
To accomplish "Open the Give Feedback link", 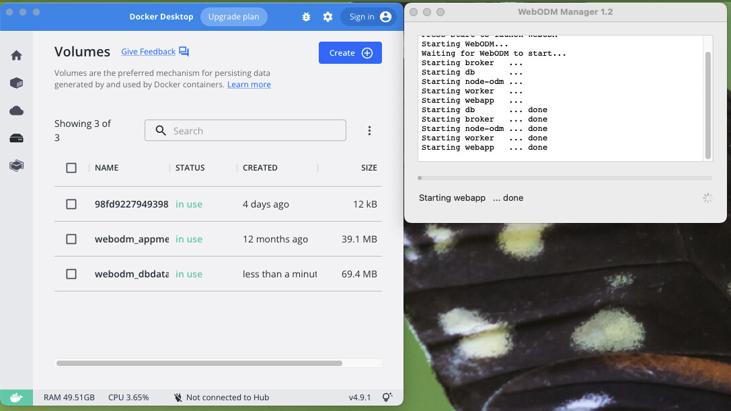I will point(148,51).
